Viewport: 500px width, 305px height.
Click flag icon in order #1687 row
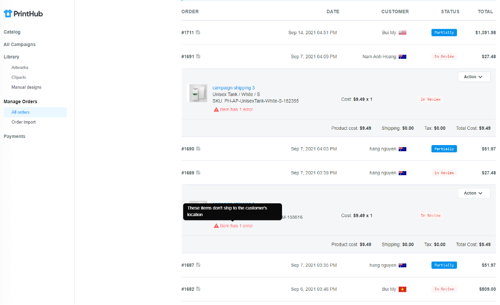[x=402, y=265]
